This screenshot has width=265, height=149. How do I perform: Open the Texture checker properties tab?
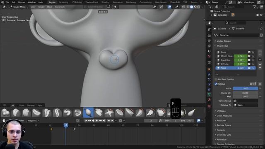click(x=209, y=106)
